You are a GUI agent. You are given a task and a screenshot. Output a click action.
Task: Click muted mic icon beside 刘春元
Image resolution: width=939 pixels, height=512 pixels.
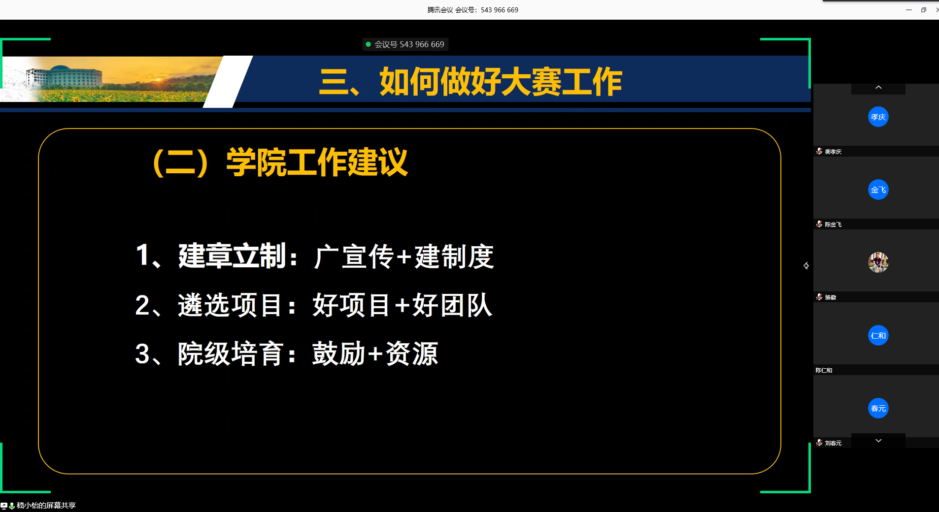[x=819, y=443]
